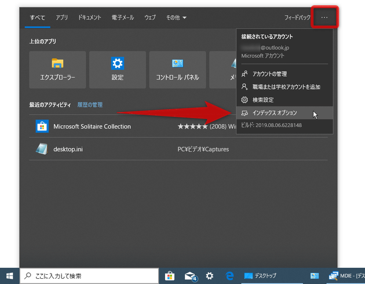Image resolution: width=365 pixels, height=284 pixels.
Task: Click the search settings gear icon
Action: [244, 100]
